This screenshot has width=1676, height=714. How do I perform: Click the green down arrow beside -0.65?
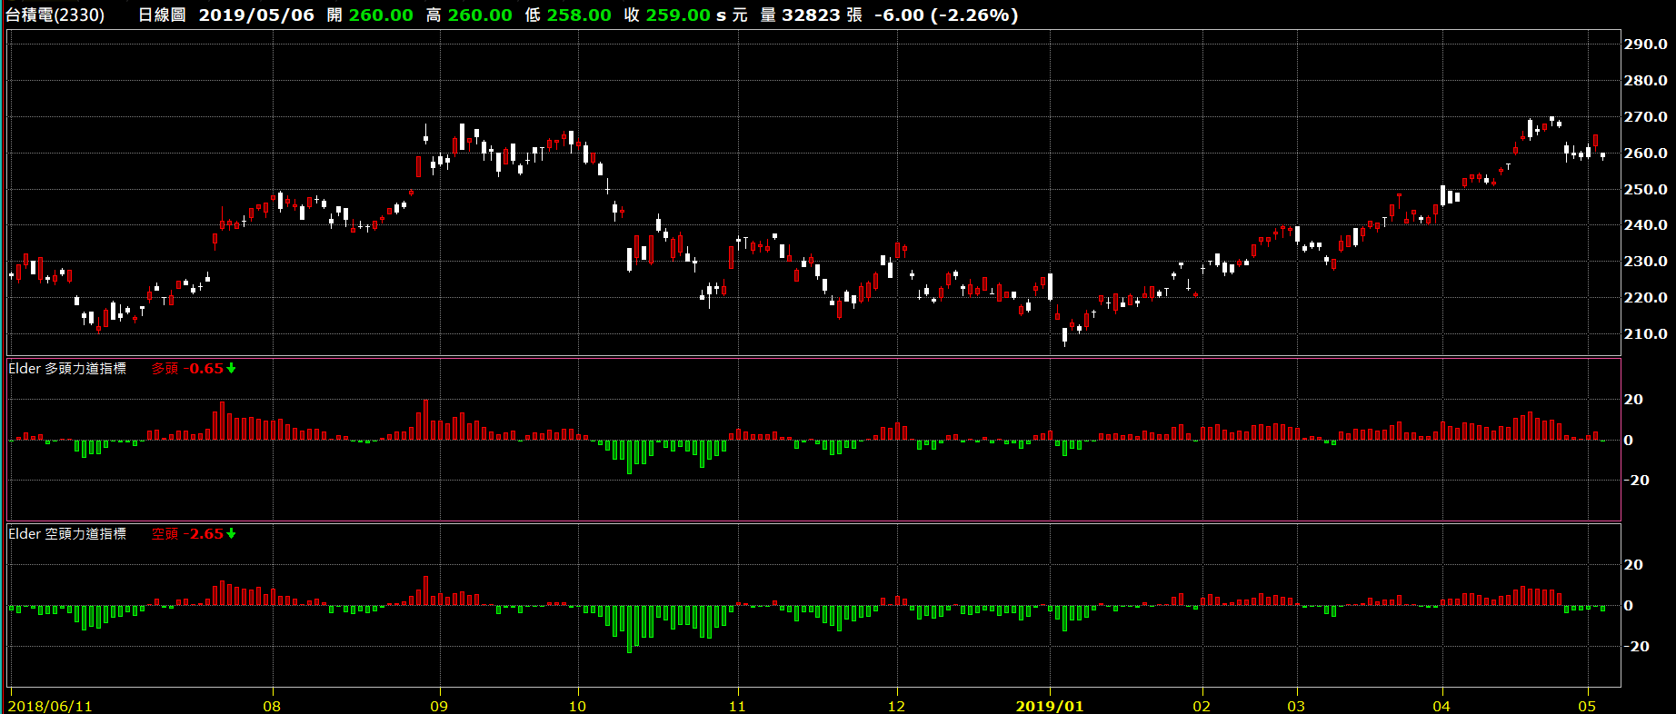tap(232, 369)
